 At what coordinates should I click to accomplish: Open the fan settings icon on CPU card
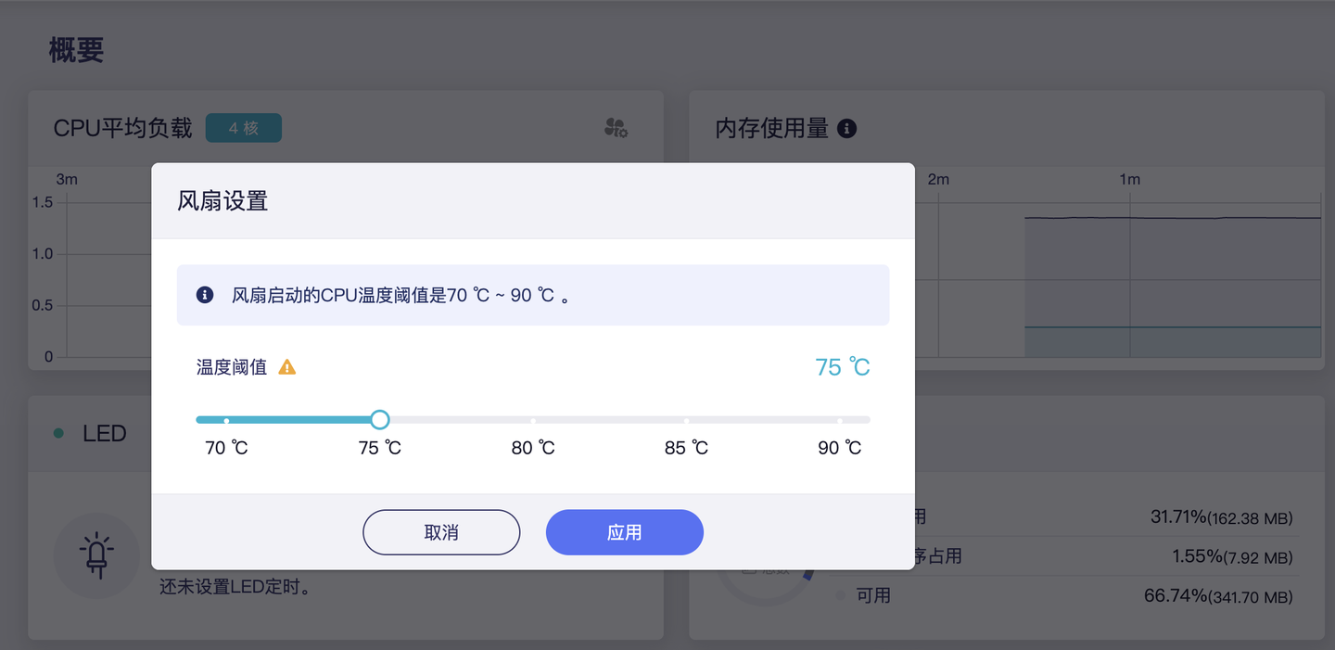pyautogui.click(x=616, y=128)
